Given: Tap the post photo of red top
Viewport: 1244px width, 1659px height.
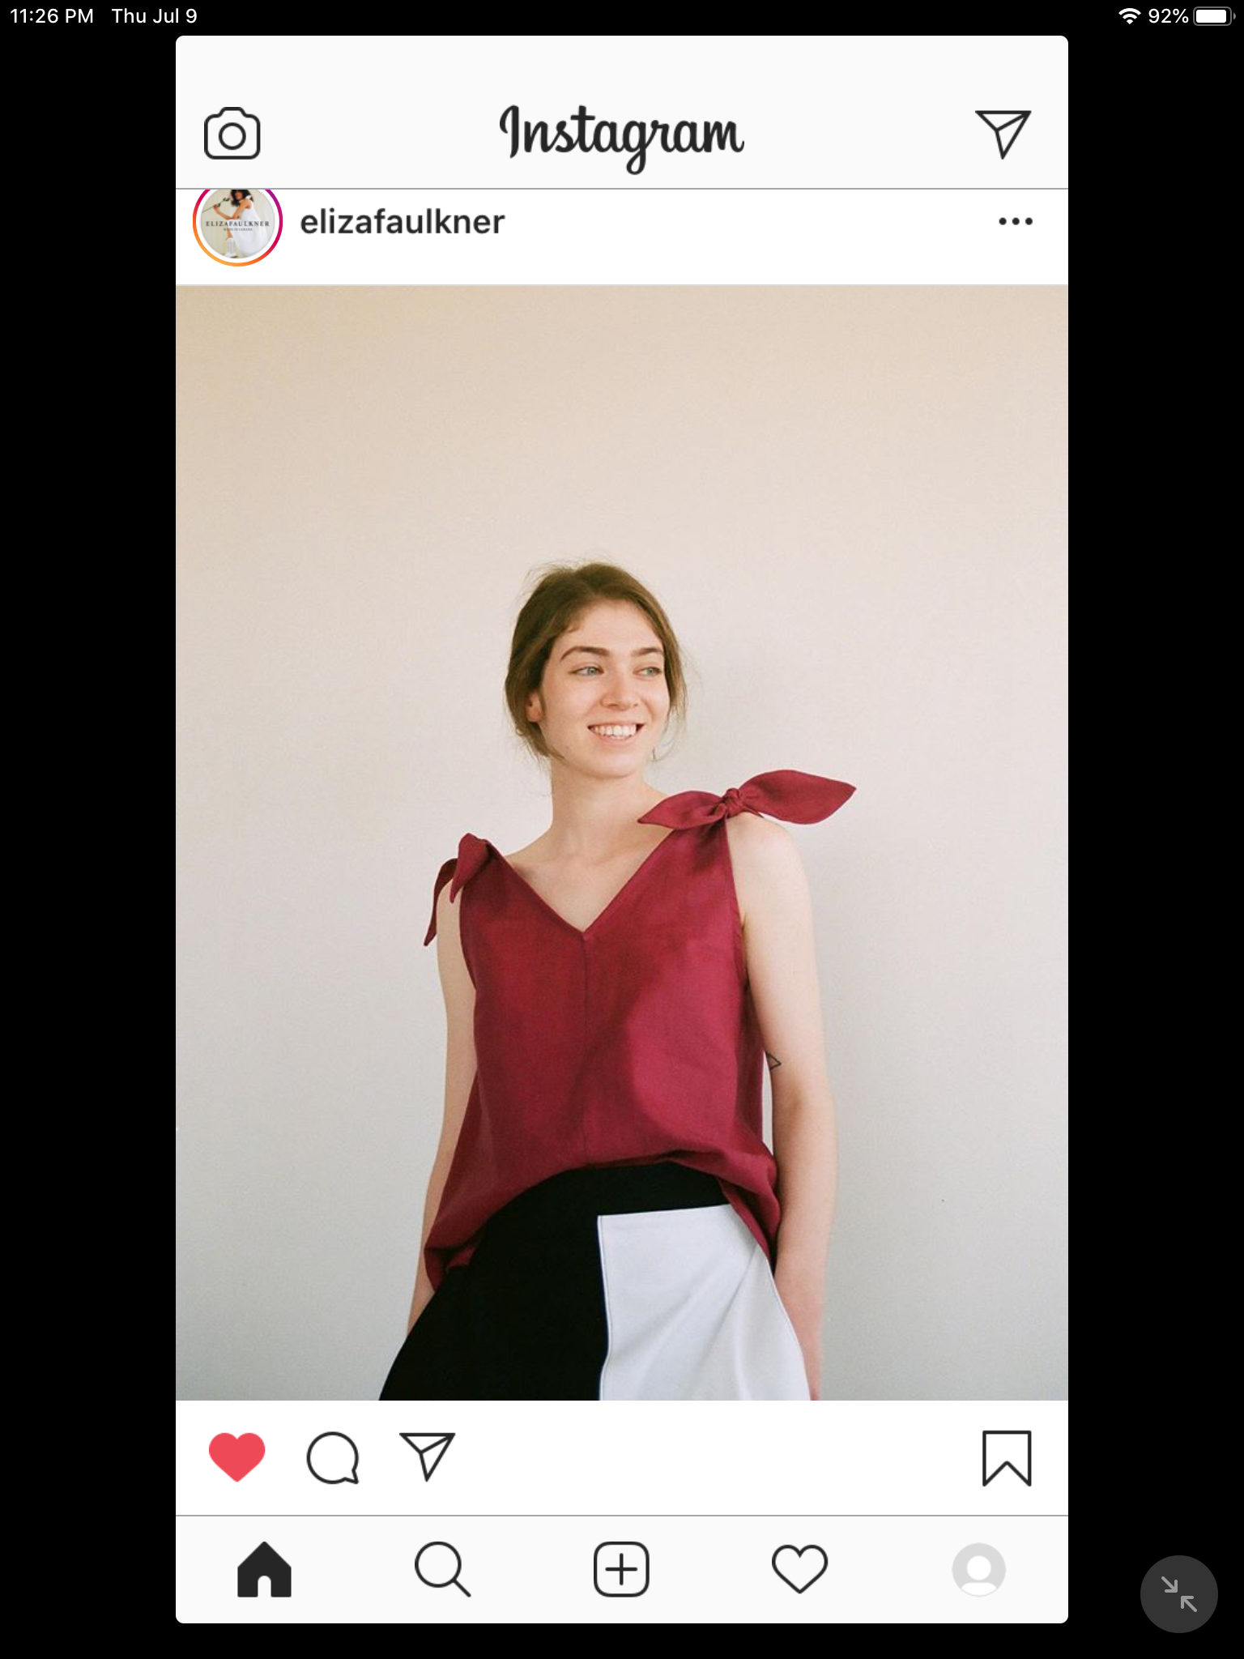Looking at the screenshot, I should (622, 842).
